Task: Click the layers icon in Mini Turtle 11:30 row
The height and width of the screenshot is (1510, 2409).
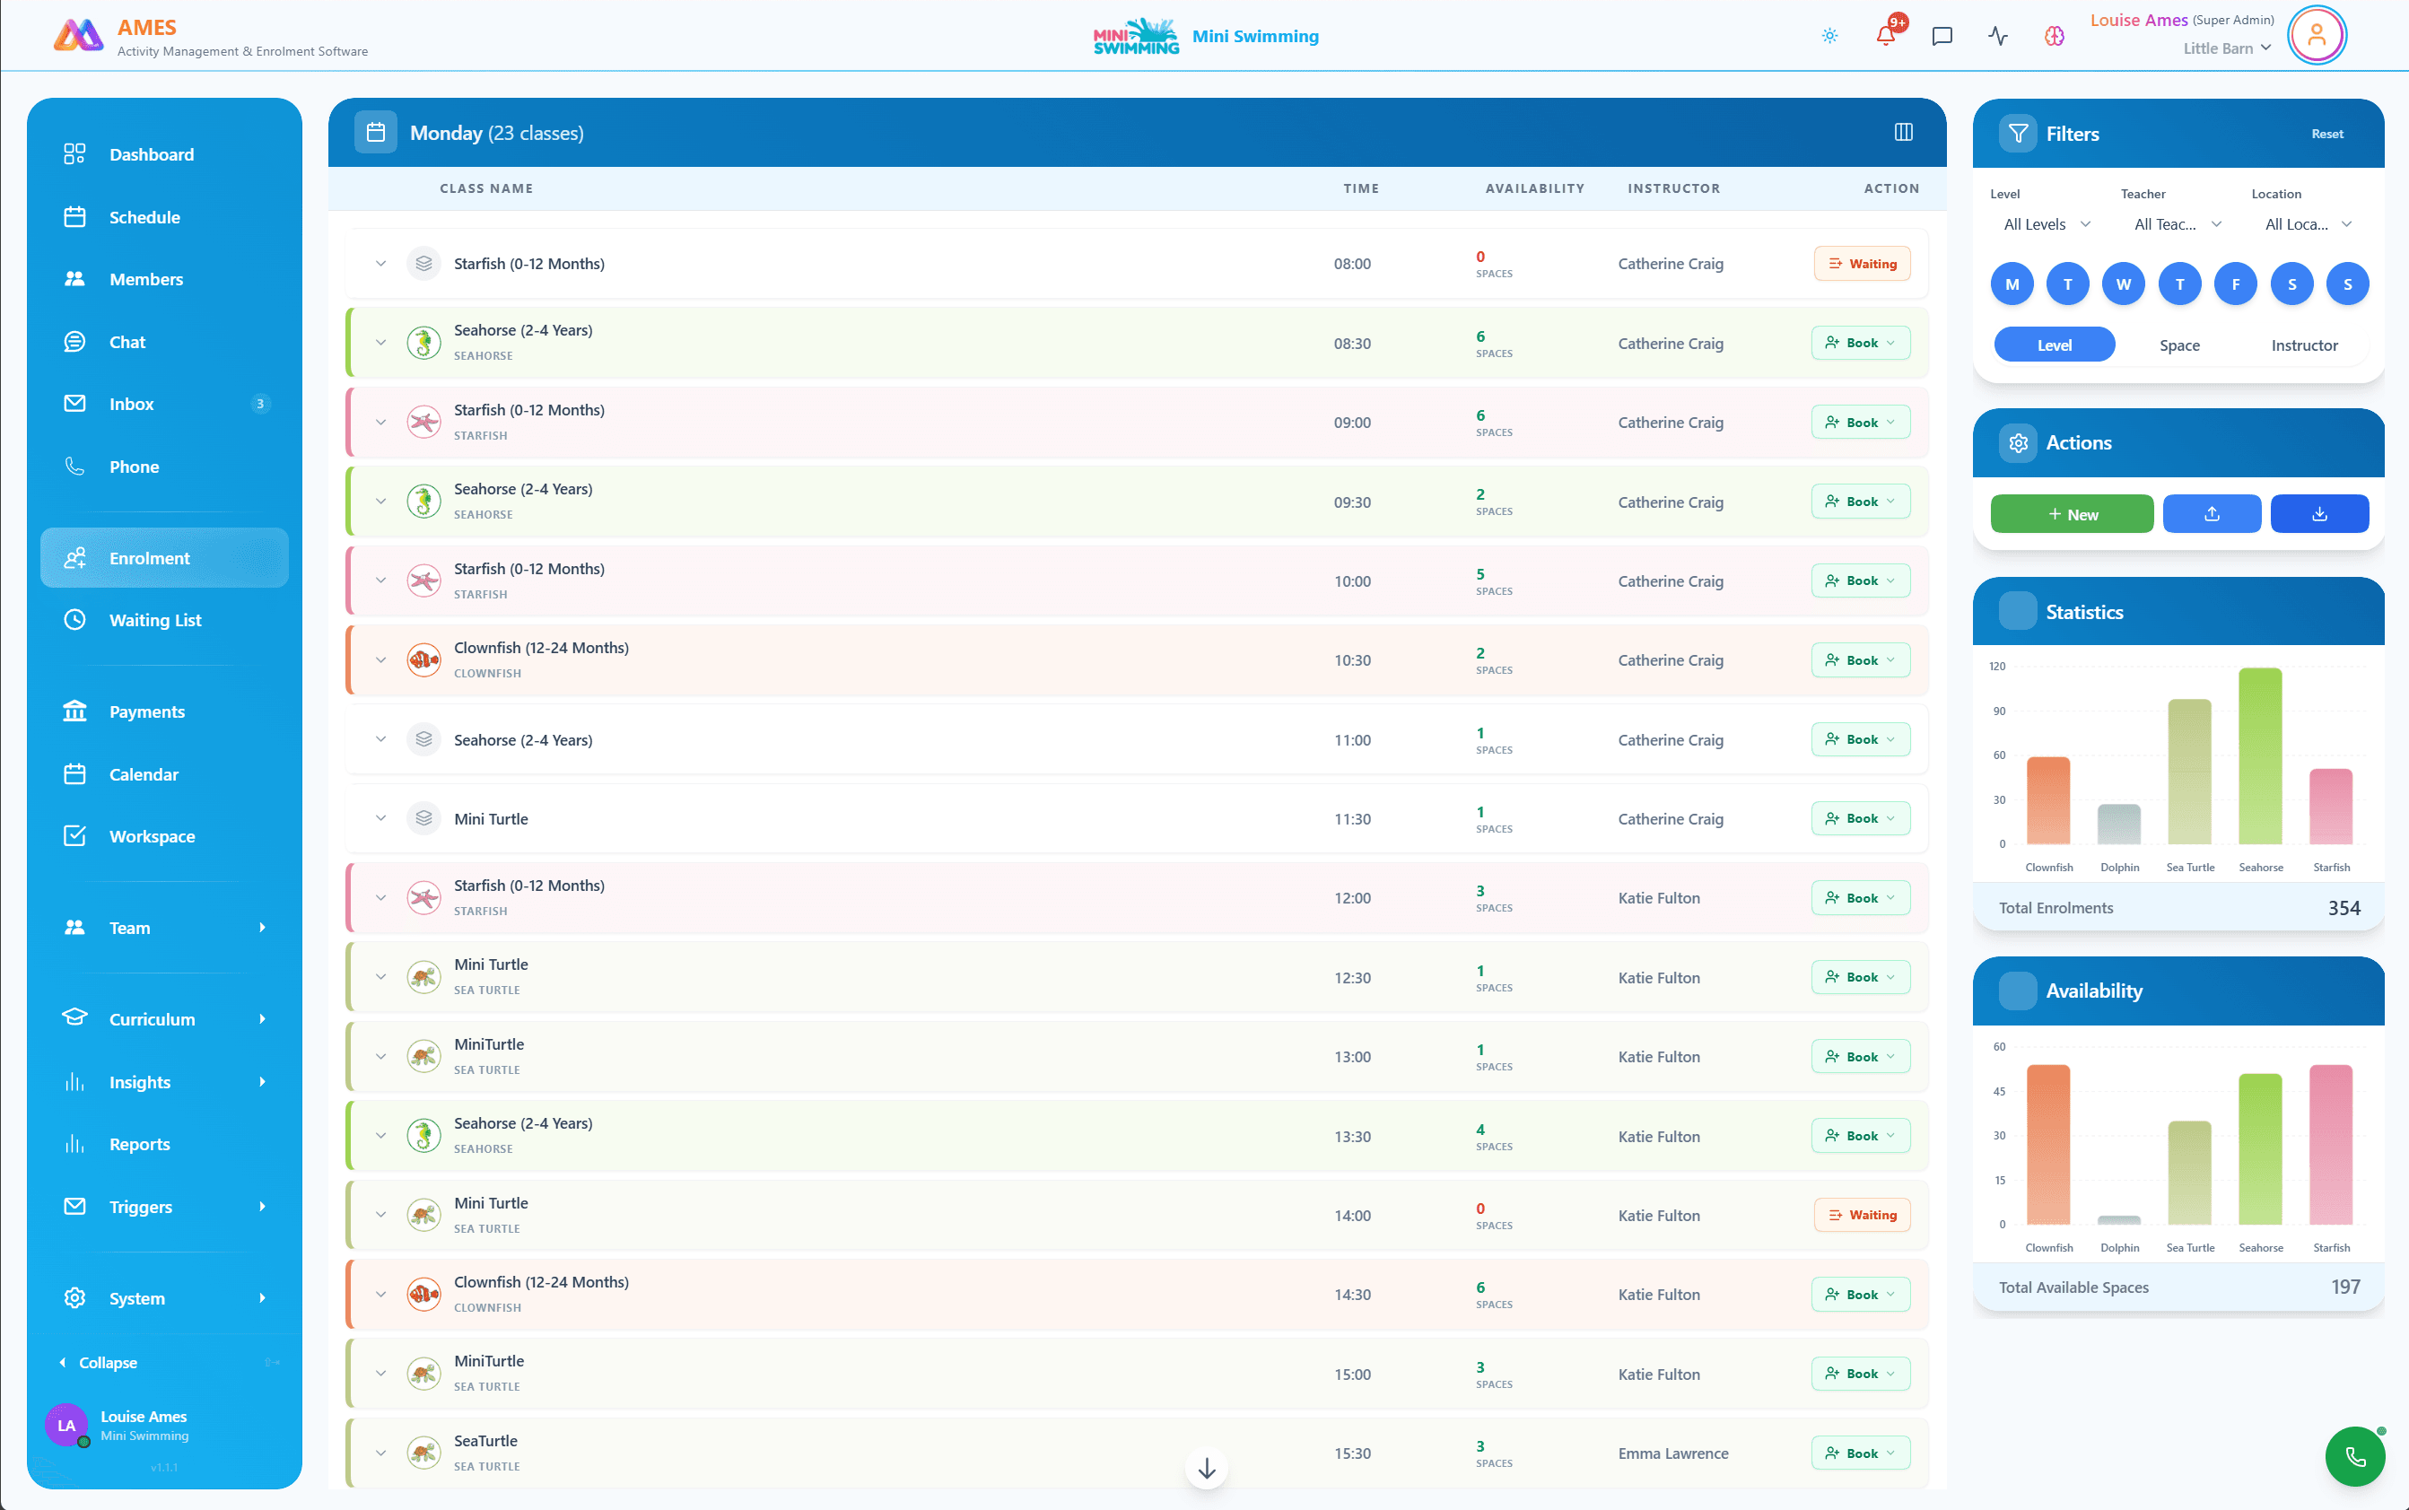Action: (423, 818)
